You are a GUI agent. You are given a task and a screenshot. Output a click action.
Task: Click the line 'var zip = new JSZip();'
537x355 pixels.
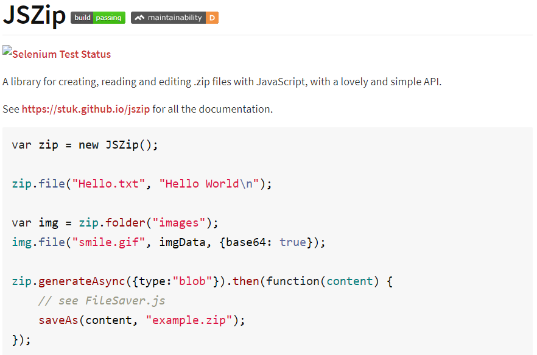tap(85, 145)
